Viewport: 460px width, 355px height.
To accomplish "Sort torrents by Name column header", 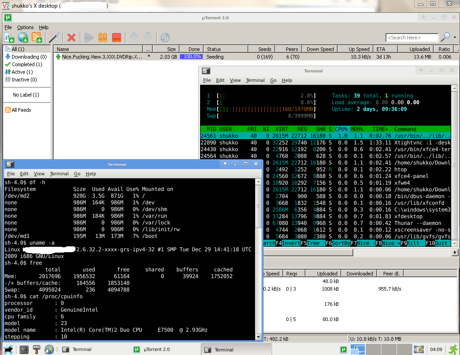I will coord(98,49).
